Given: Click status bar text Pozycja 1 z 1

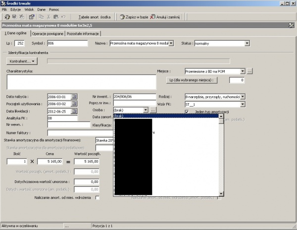Looking at the screenshot, I should (x=102, y=226).
